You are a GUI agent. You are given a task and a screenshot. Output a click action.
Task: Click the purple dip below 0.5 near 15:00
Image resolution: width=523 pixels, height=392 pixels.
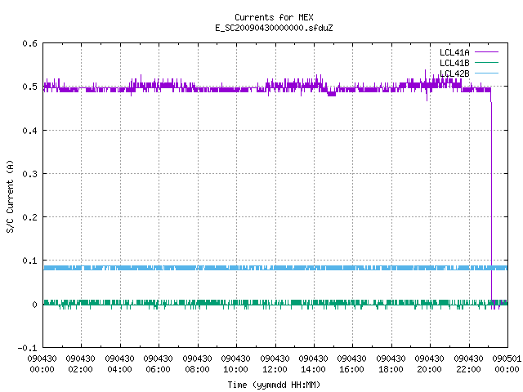[332, 94]
